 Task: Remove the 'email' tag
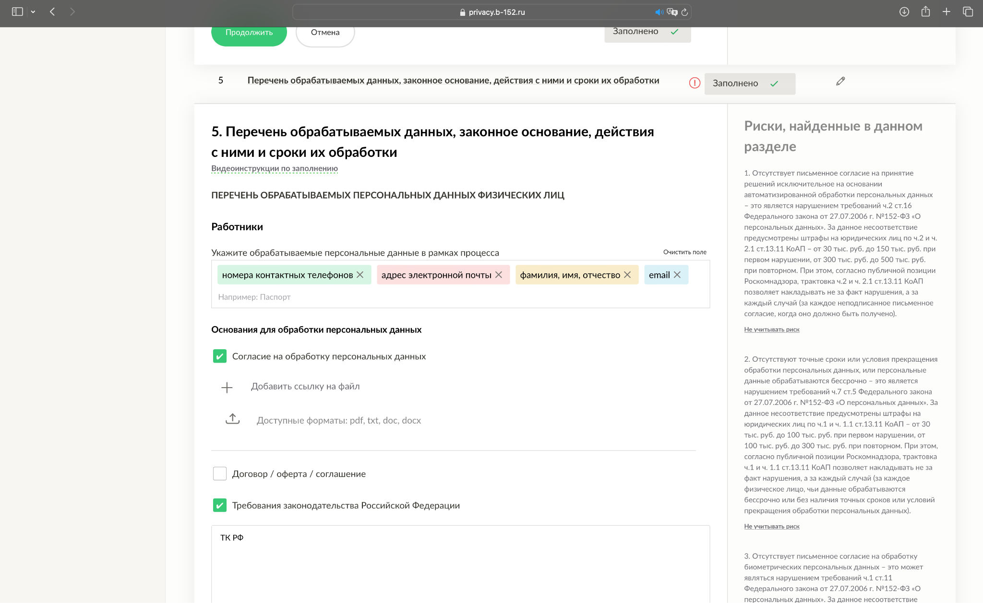tap(677, 275)
